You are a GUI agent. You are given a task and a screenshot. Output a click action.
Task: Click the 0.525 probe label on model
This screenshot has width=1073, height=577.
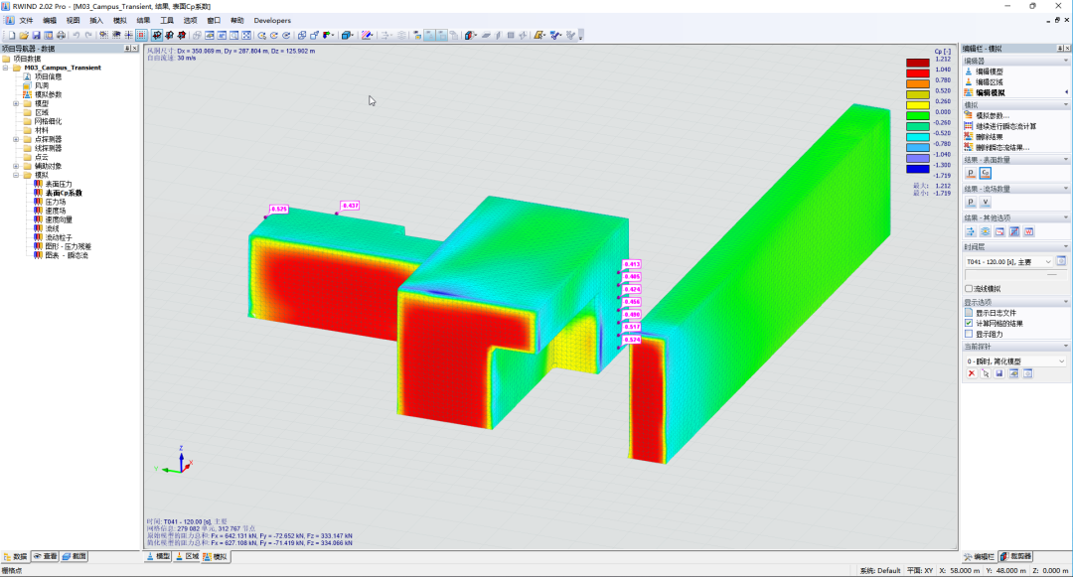click(278, 210)
